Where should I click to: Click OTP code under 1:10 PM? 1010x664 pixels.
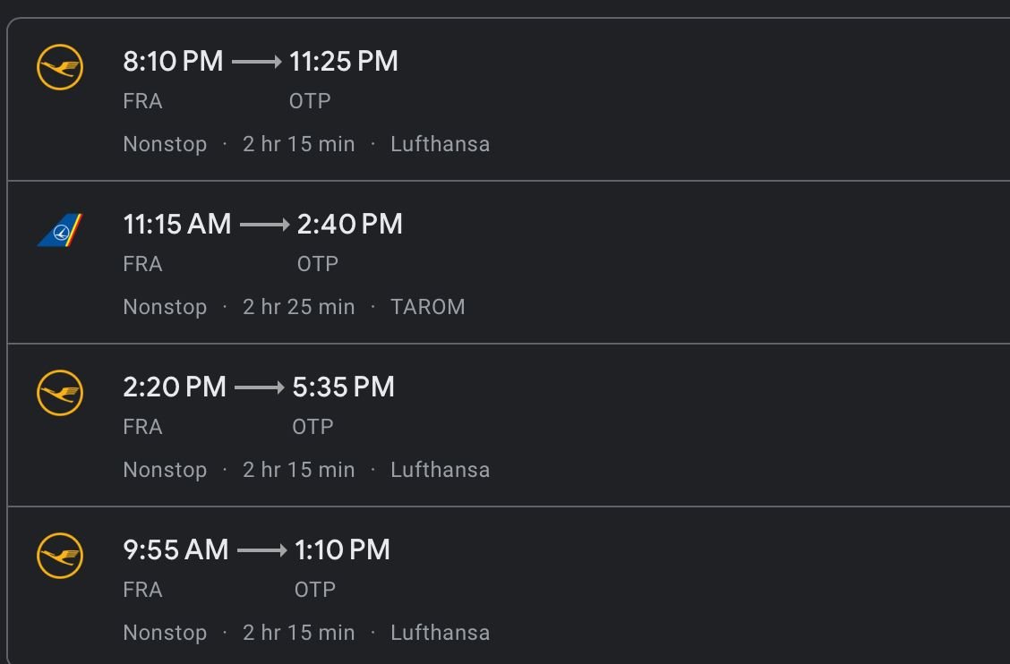click(315, 590)
